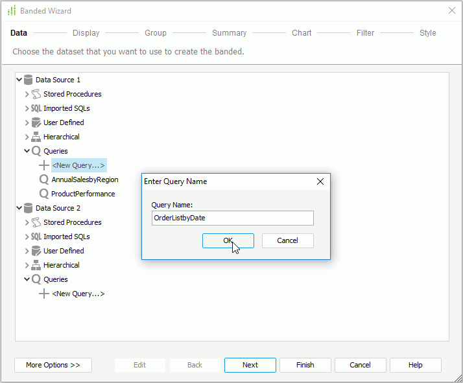
Task: Expand Hierarchical under Data Source 1
Action: [27, 137]
